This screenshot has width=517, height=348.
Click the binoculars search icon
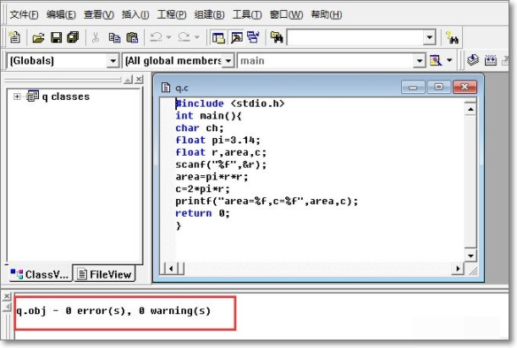tap(453, 38)
